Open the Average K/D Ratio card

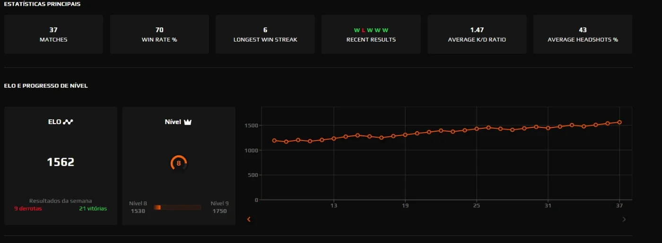click(x=477, y=34)
